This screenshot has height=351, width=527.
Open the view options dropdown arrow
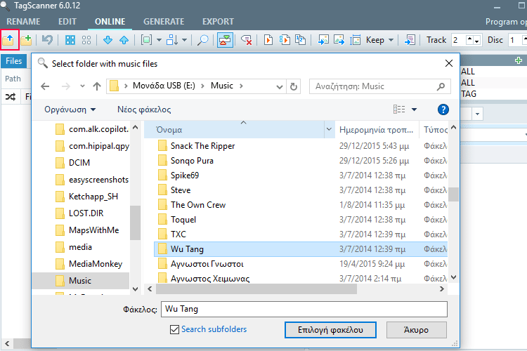point(414,110)
